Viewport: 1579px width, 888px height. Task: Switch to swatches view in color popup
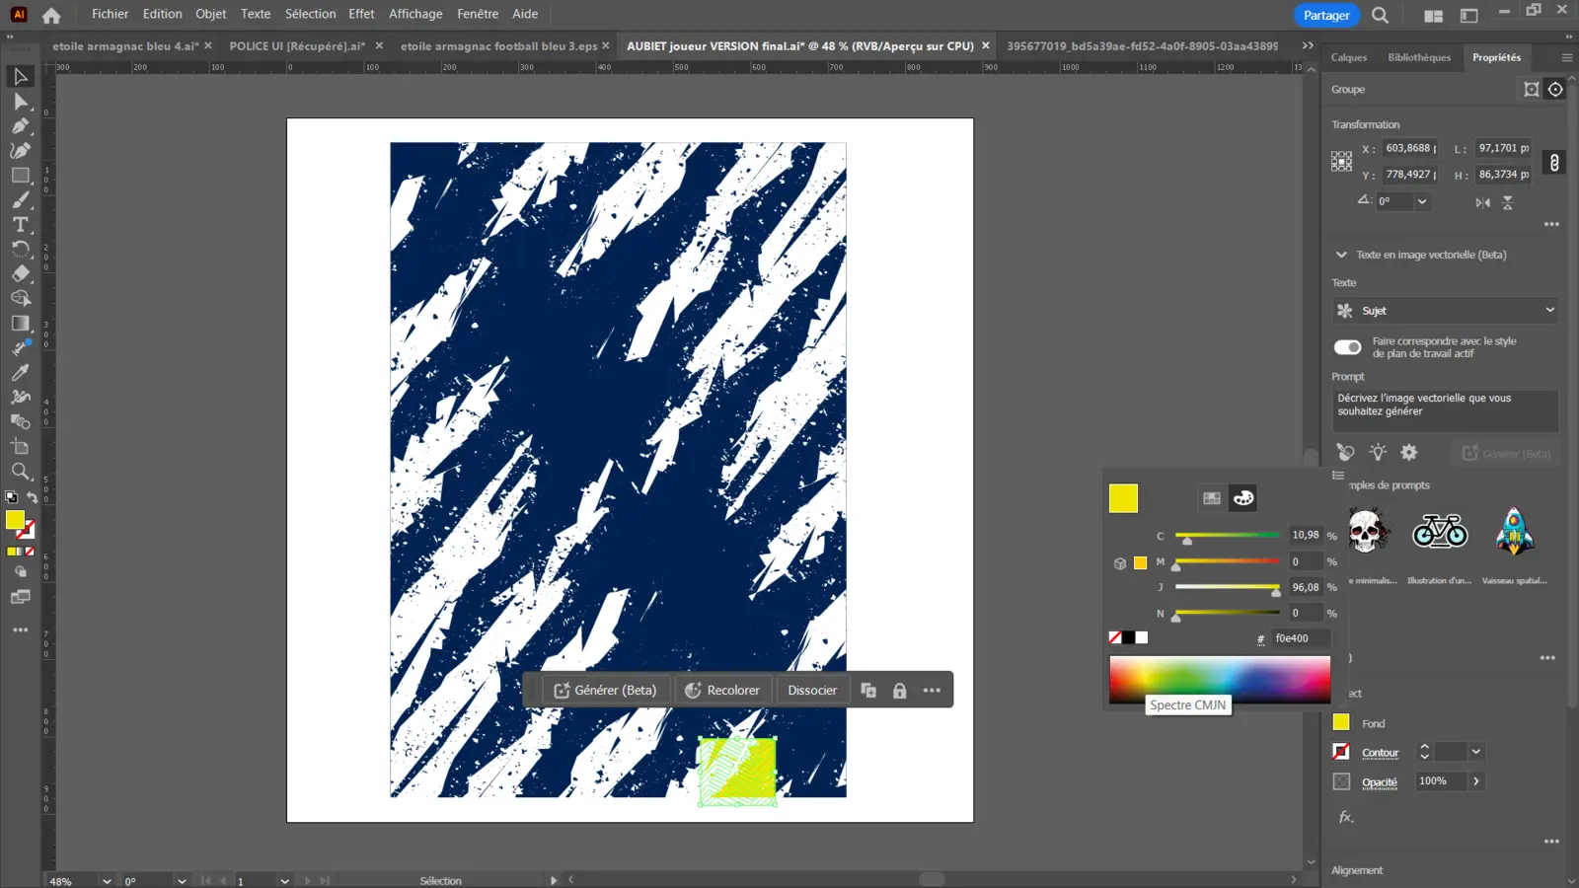click(x=1212, y=498)
